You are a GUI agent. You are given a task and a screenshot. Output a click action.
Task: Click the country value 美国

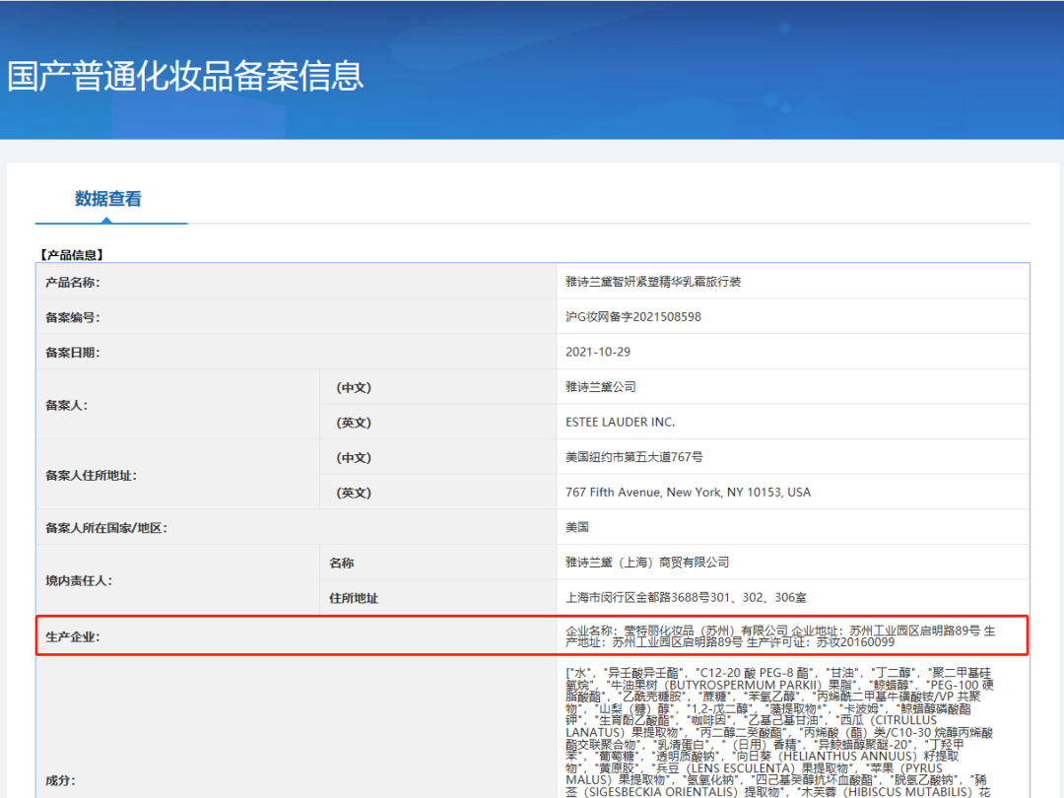577,527
